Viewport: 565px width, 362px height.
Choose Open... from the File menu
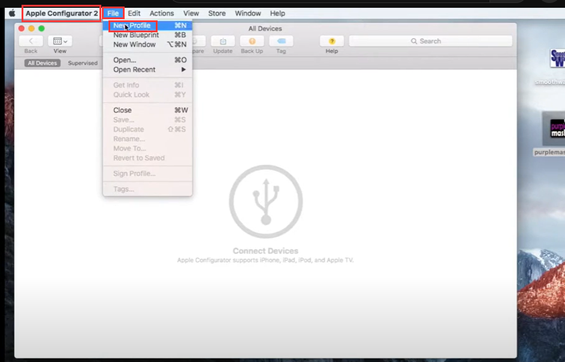(x=147, y=60)
